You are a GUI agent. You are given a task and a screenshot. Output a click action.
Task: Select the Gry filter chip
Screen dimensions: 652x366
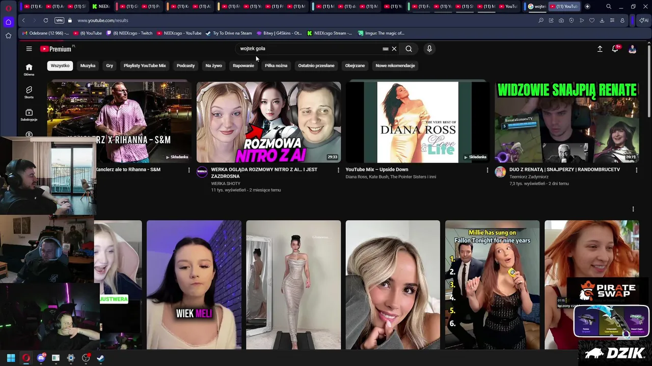point(110,66)
